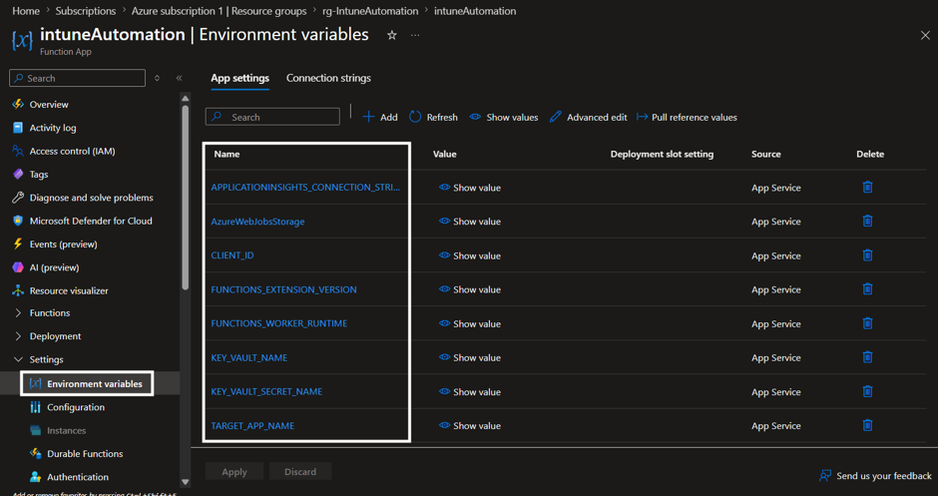Open the CLIENT_ID setting link
The image size is (938, 496).
click(233, 255)
